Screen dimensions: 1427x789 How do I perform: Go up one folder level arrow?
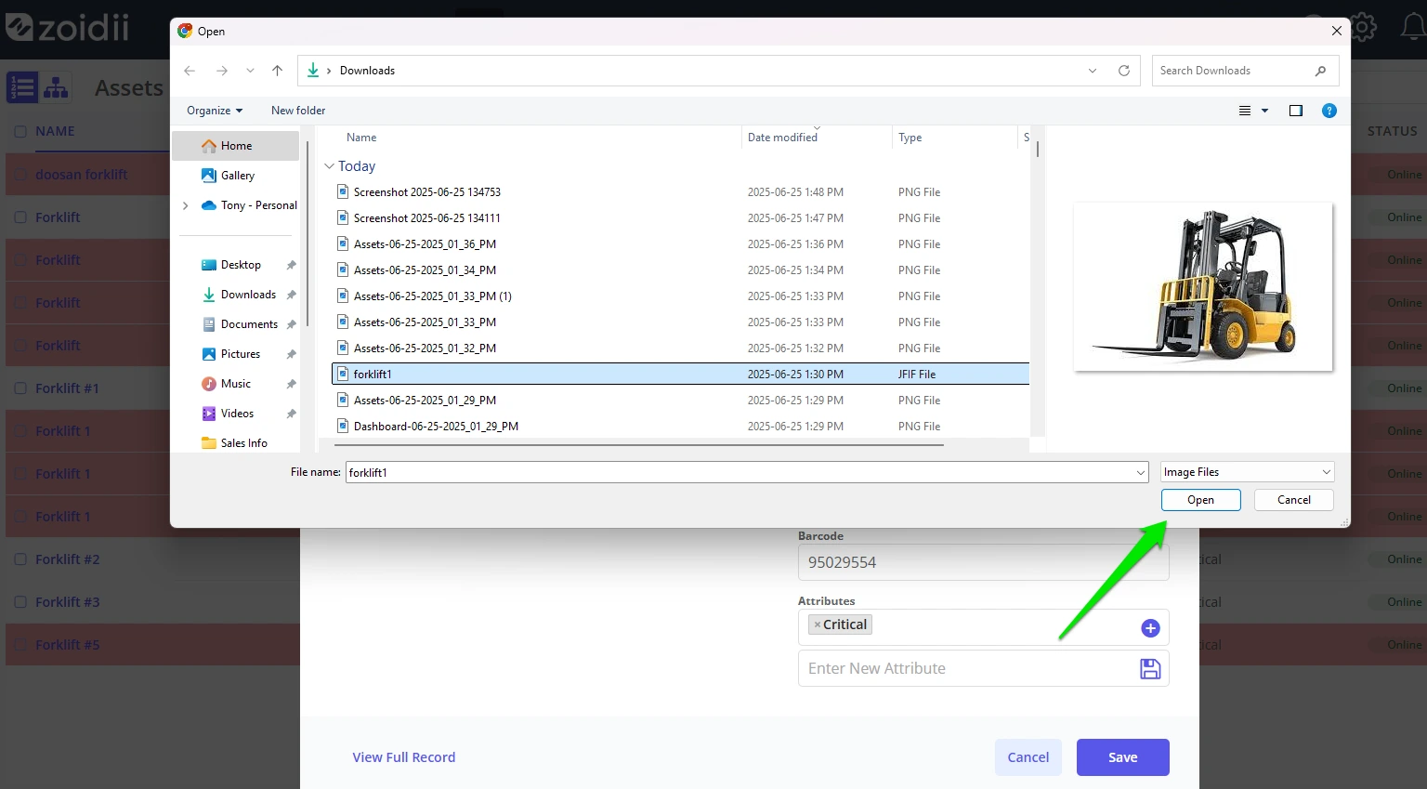(277, 71)
